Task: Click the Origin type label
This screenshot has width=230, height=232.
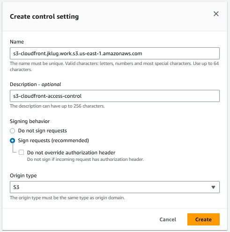Action: point(23,175)
